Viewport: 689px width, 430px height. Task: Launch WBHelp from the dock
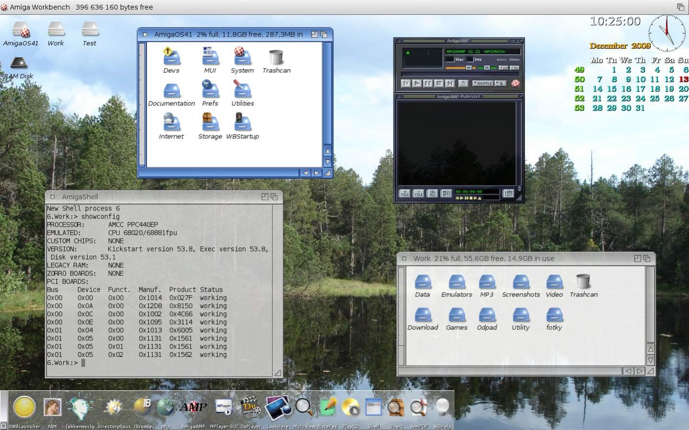441,407
